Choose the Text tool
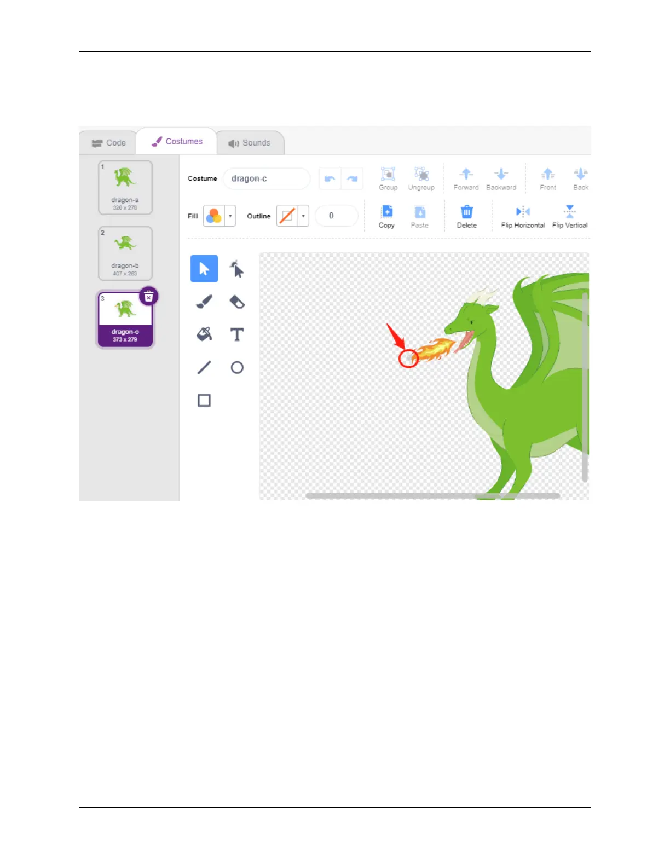The image size is (670, 867). [x=237, y=334]
